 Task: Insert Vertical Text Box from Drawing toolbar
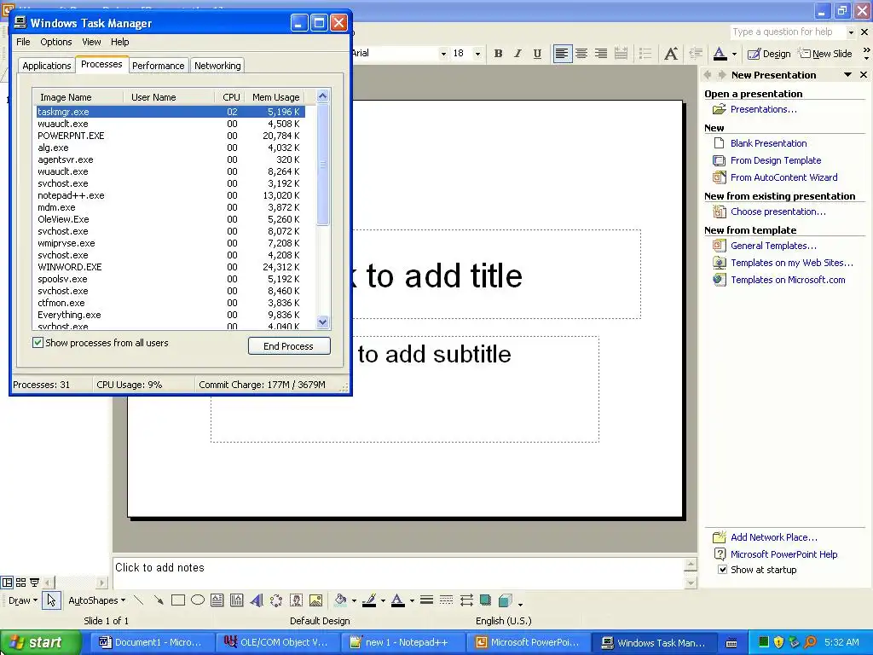237,600
